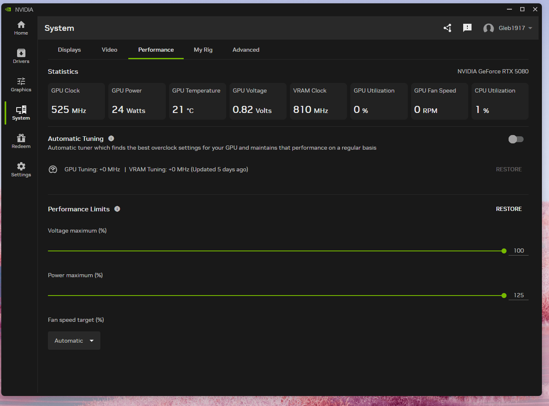Click the Voltage maximum value field 100
549x406 pixels.
click(519, 251)
